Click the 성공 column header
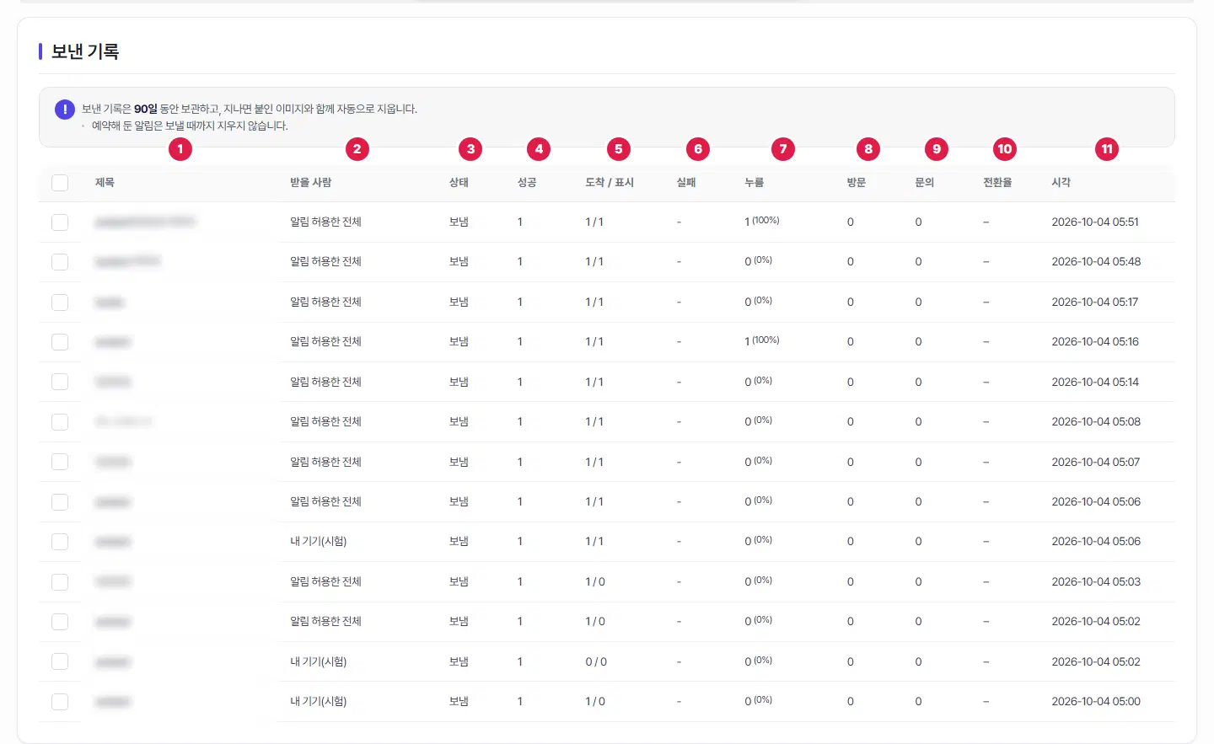The height and width of the screenshot is (744, 1214). pos(527,182)
